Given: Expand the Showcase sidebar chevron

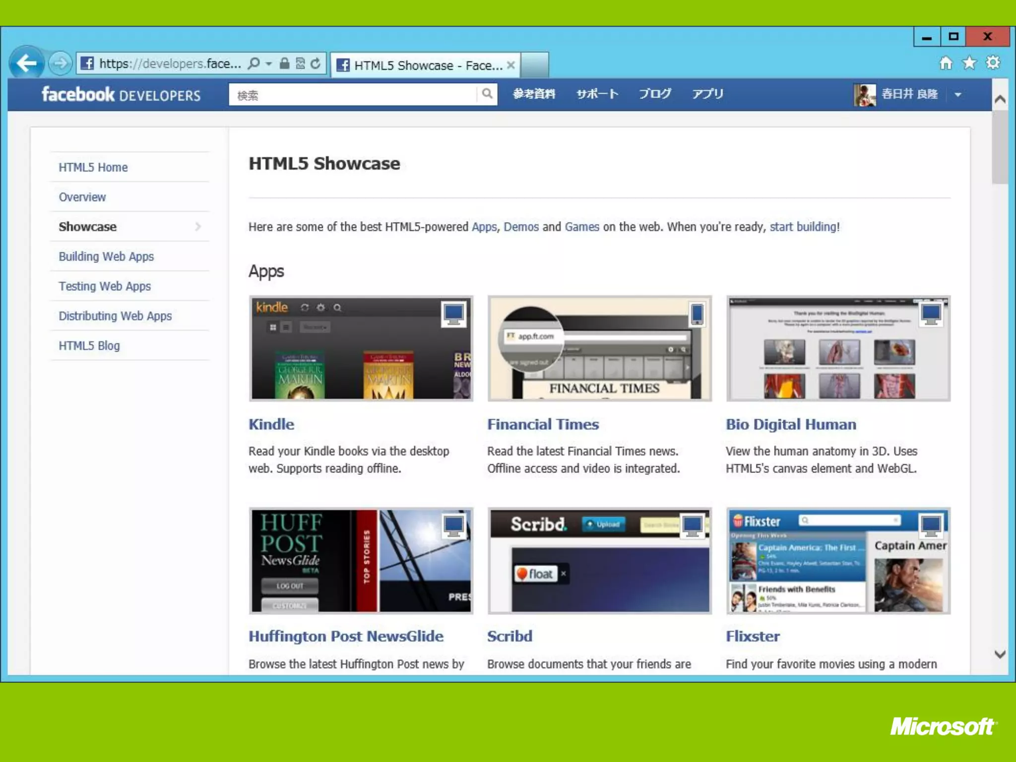Looking at the screenshot, I should pos(197,227).
